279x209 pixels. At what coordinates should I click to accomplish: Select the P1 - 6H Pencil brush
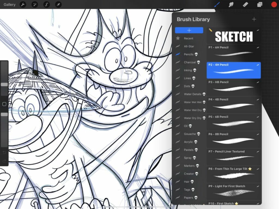coord(233,53)
